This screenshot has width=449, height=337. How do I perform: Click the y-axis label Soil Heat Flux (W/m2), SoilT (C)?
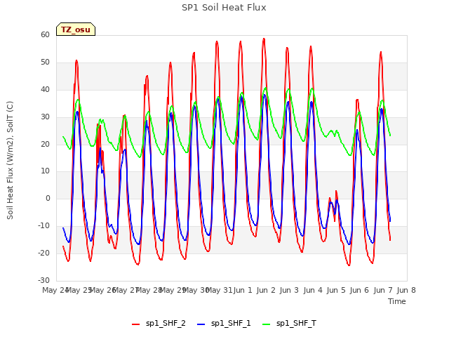pos(10,160)
